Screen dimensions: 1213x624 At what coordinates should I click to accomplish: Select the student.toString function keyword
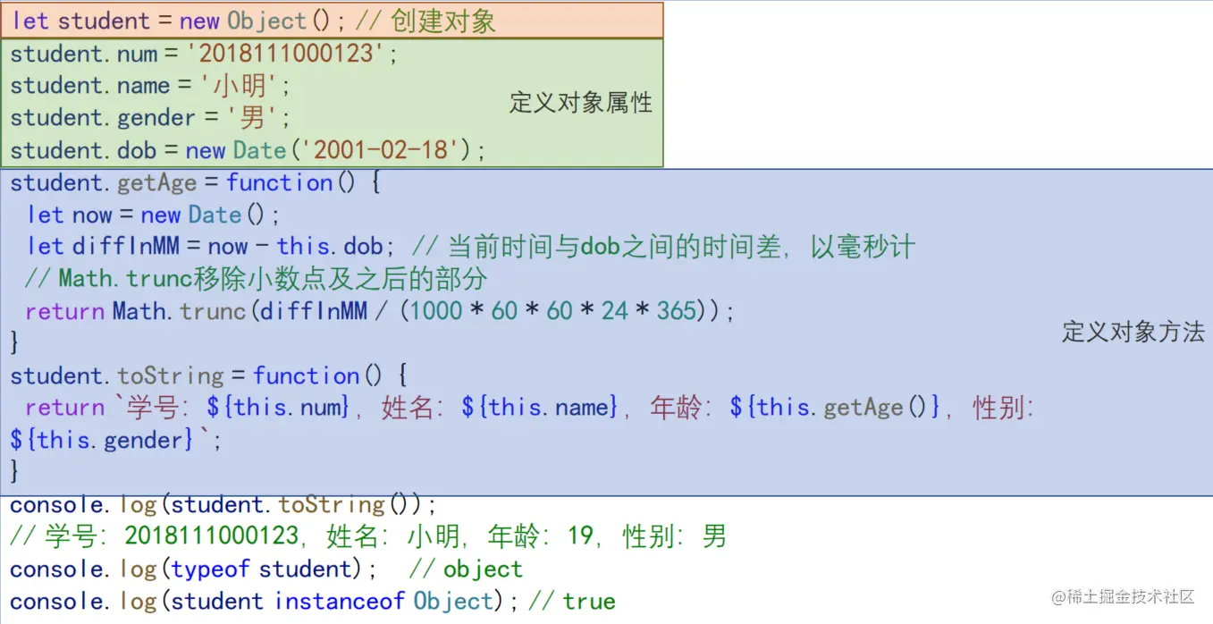coord(307,375)
